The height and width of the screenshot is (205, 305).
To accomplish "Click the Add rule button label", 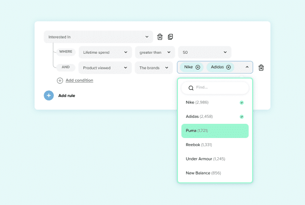I will pos(67,95).
